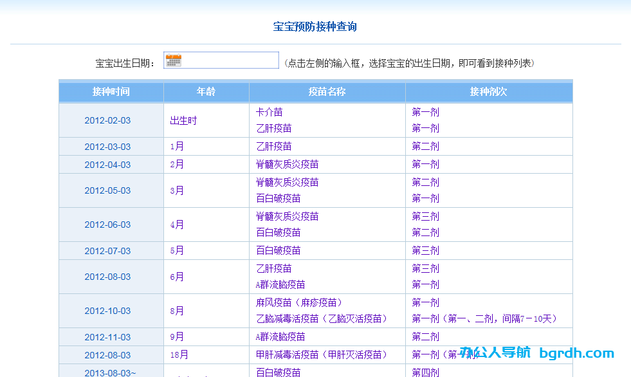The height and width of the screenshot is (377, 631).
Task: Click the 年龄 column header
Action: click(x=206, y=91)
